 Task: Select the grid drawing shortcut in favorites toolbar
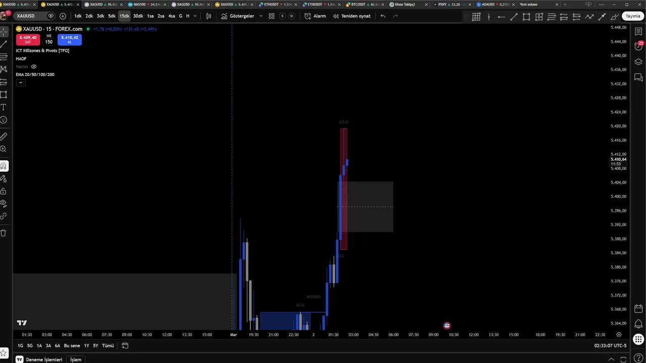(x=476, y=17)
